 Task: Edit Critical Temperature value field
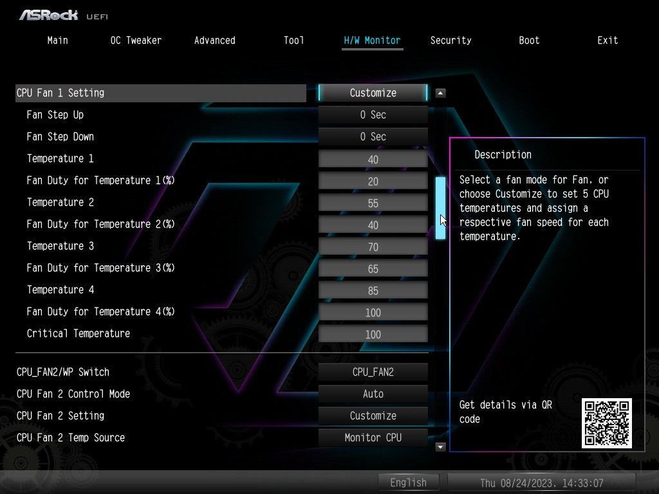click(373, 334)
